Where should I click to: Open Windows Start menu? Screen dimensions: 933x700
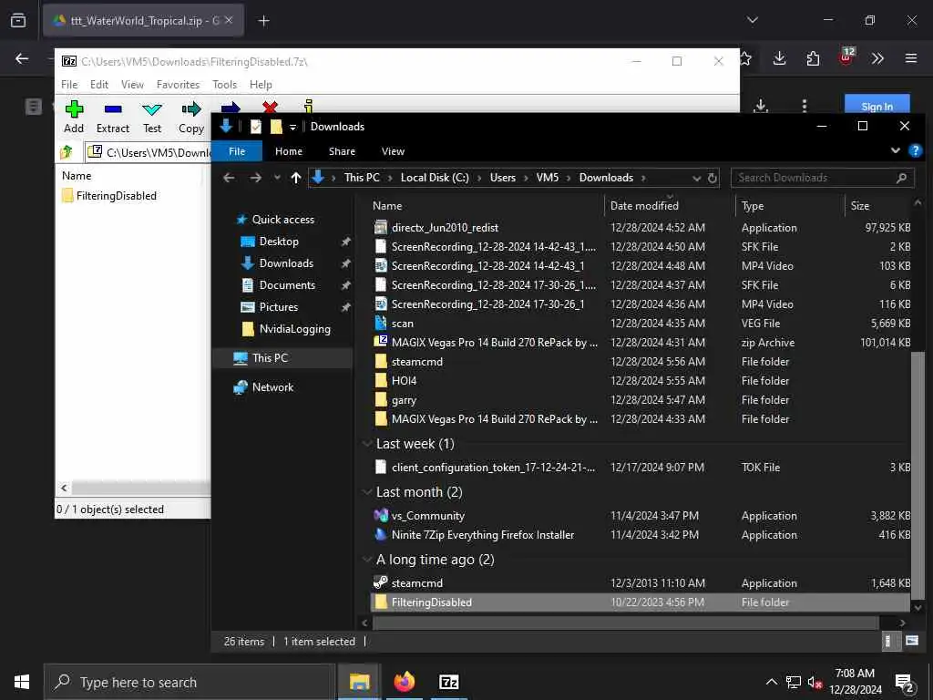coord(22,682)
